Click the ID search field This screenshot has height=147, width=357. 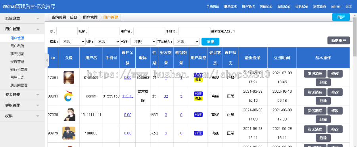pos(67,31)
